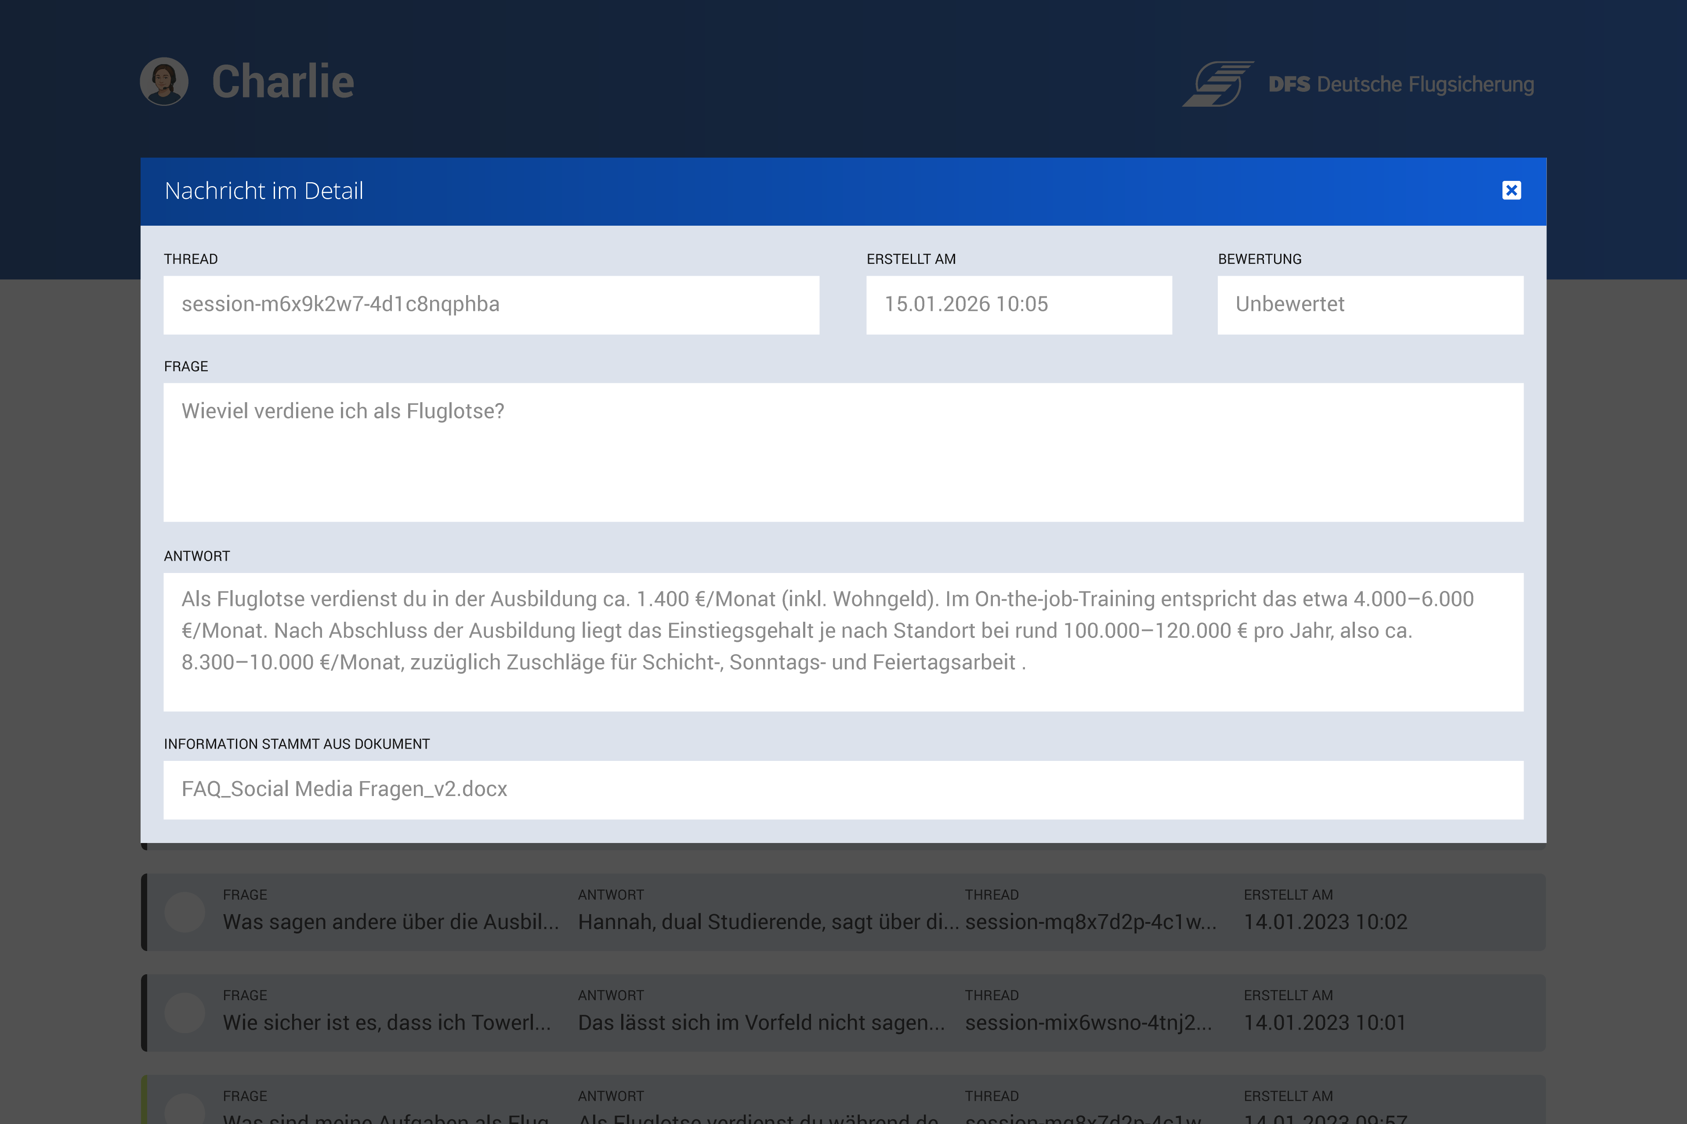This screenshot has width=1687, height=1124.
Task: Click thread session-mq8x7d2p-4c1w in second row
Action: coord(1090,922)
